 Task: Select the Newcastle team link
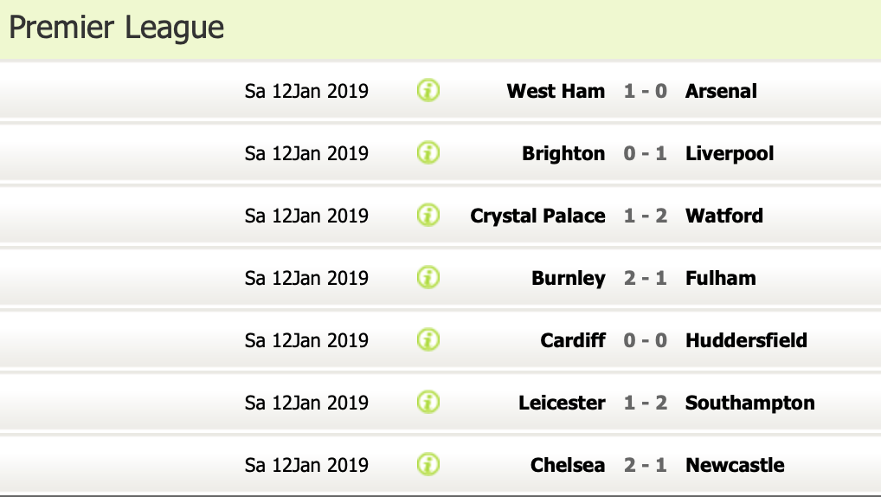coord(735,465)
